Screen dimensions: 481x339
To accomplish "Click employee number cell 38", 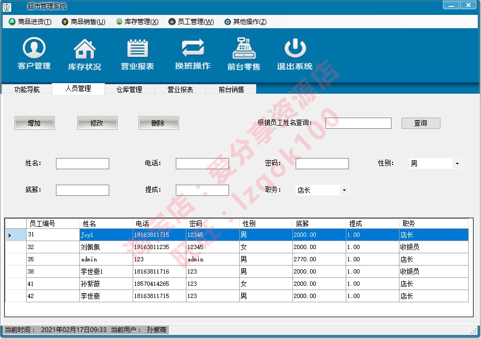I will [x=53, y=271].
